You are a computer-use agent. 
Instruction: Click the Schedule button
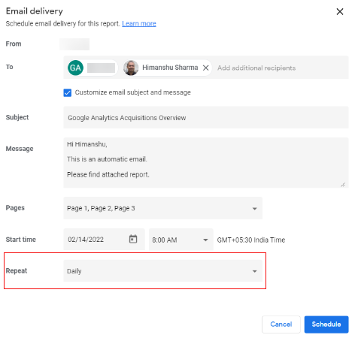(x=326, y=324)
